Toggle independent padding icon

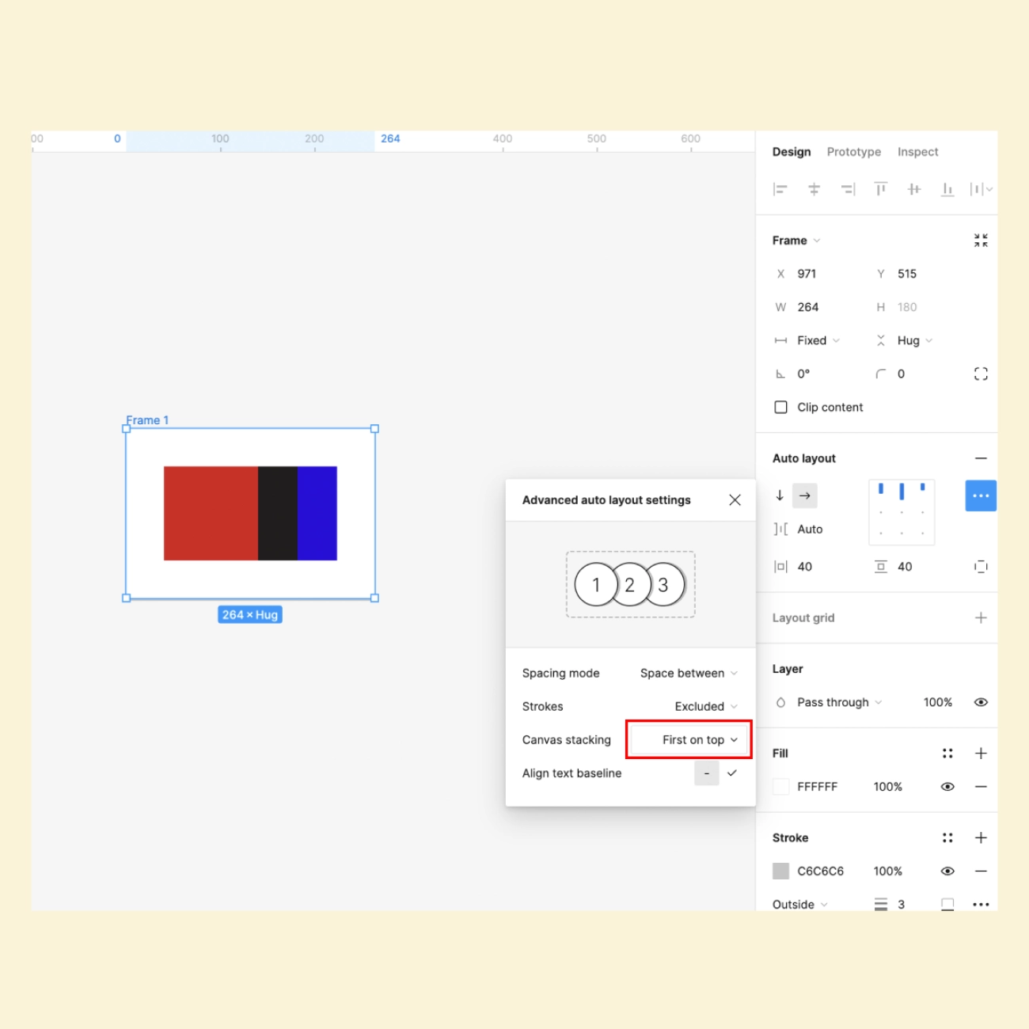pyautogui.click(x=981, y=567)
